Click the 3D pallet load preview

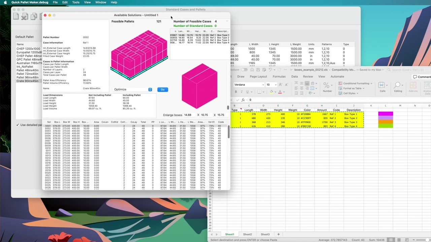(139, 55)
